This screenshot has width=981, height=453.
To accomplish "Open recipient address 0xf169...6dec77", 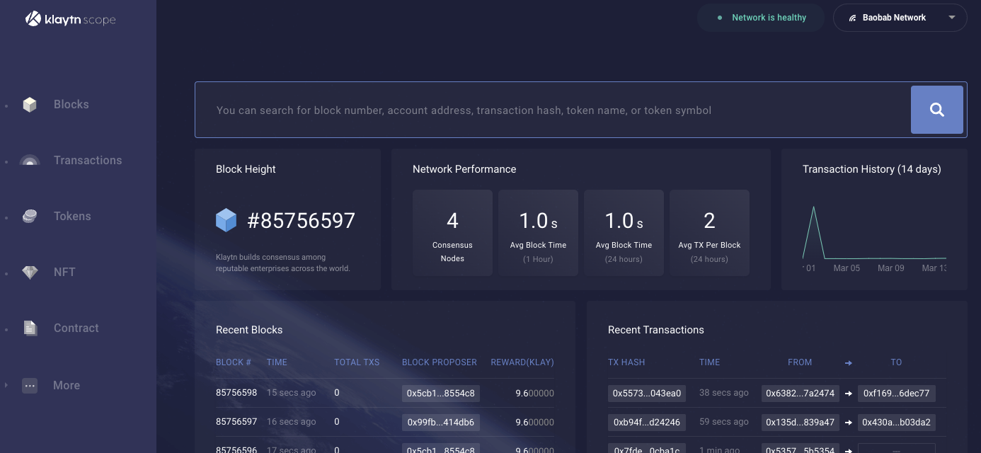I will (897, 393).
